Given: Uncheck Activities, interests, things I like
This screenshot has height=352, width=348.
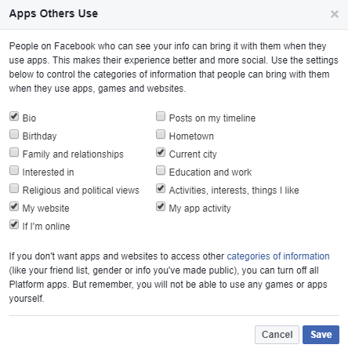Looking at the screenshot, I should pos(161,188).
